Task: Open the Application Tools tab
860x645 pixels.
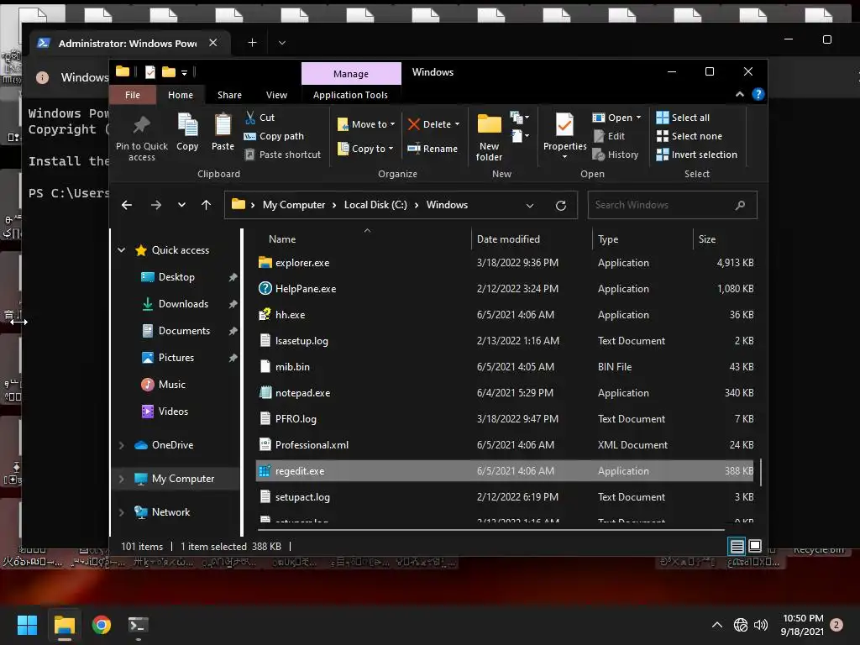Action: (350, 95)
